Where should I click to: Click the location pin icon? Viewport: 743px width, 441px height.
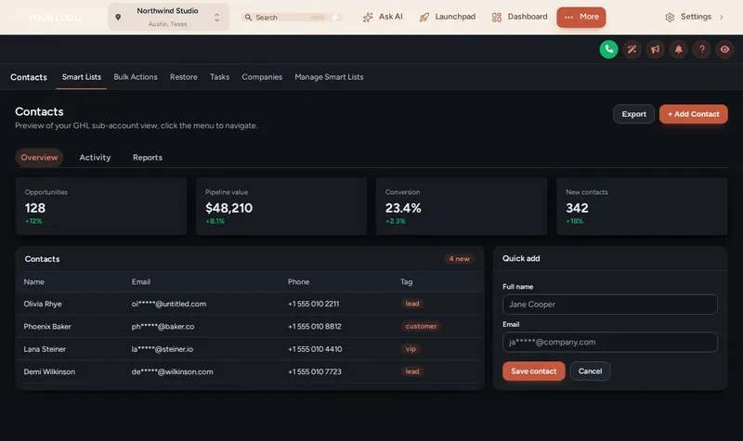[118, 17]
